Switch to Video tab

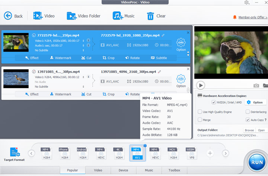pos(98,170)
